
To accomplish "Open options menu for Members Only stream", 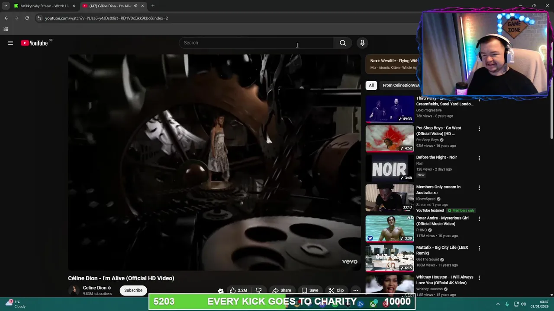I will pos(479,188).
